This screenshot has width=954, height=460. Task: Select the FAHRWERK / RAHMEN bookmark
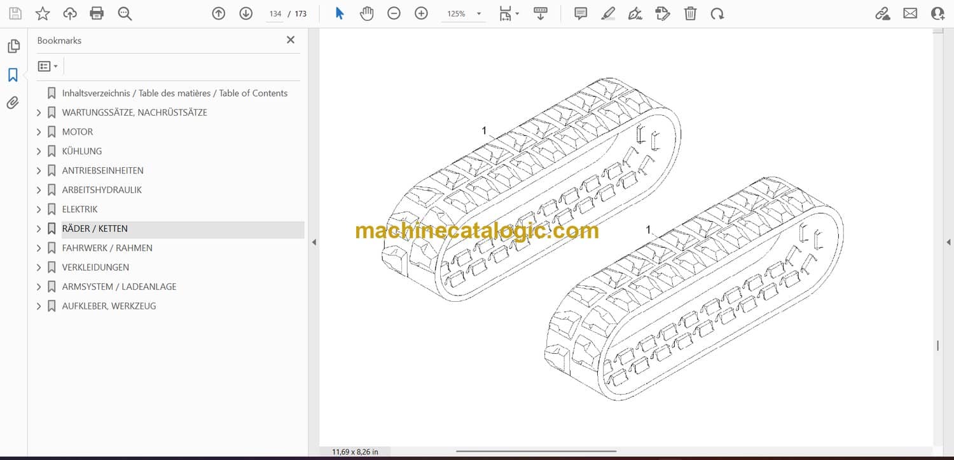(x=107, y=248)
